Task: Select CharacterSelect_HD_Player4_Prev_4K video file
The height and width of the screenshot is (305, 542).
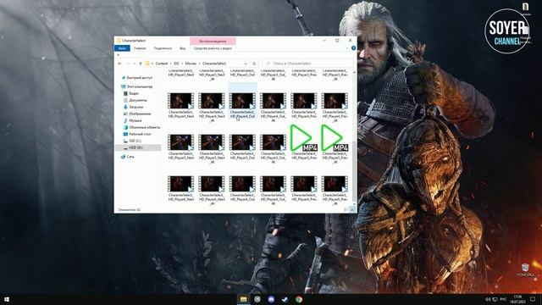Action: pyautogui.click(x=335, y=108)
